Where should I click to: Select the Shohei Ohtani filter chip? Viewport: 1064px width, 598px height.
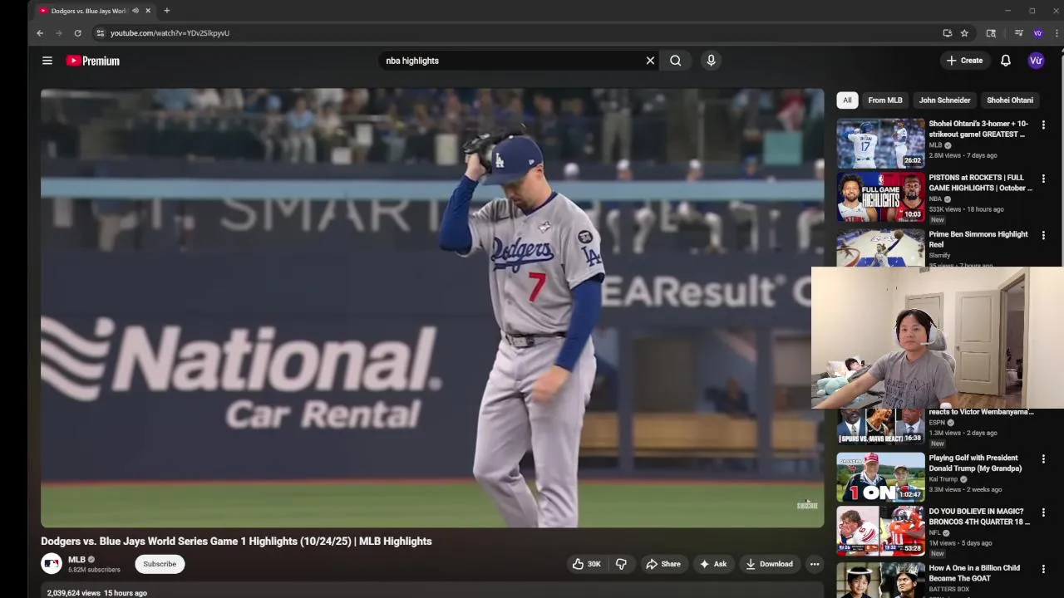pyautogui.click(x=1009, y=100)
